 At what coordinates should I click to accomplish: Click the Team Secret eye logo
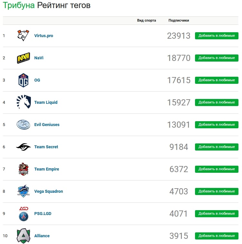(23, 147)
